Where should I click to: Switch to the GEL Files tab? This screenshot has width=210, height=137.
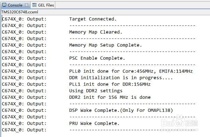pos(46,5)
